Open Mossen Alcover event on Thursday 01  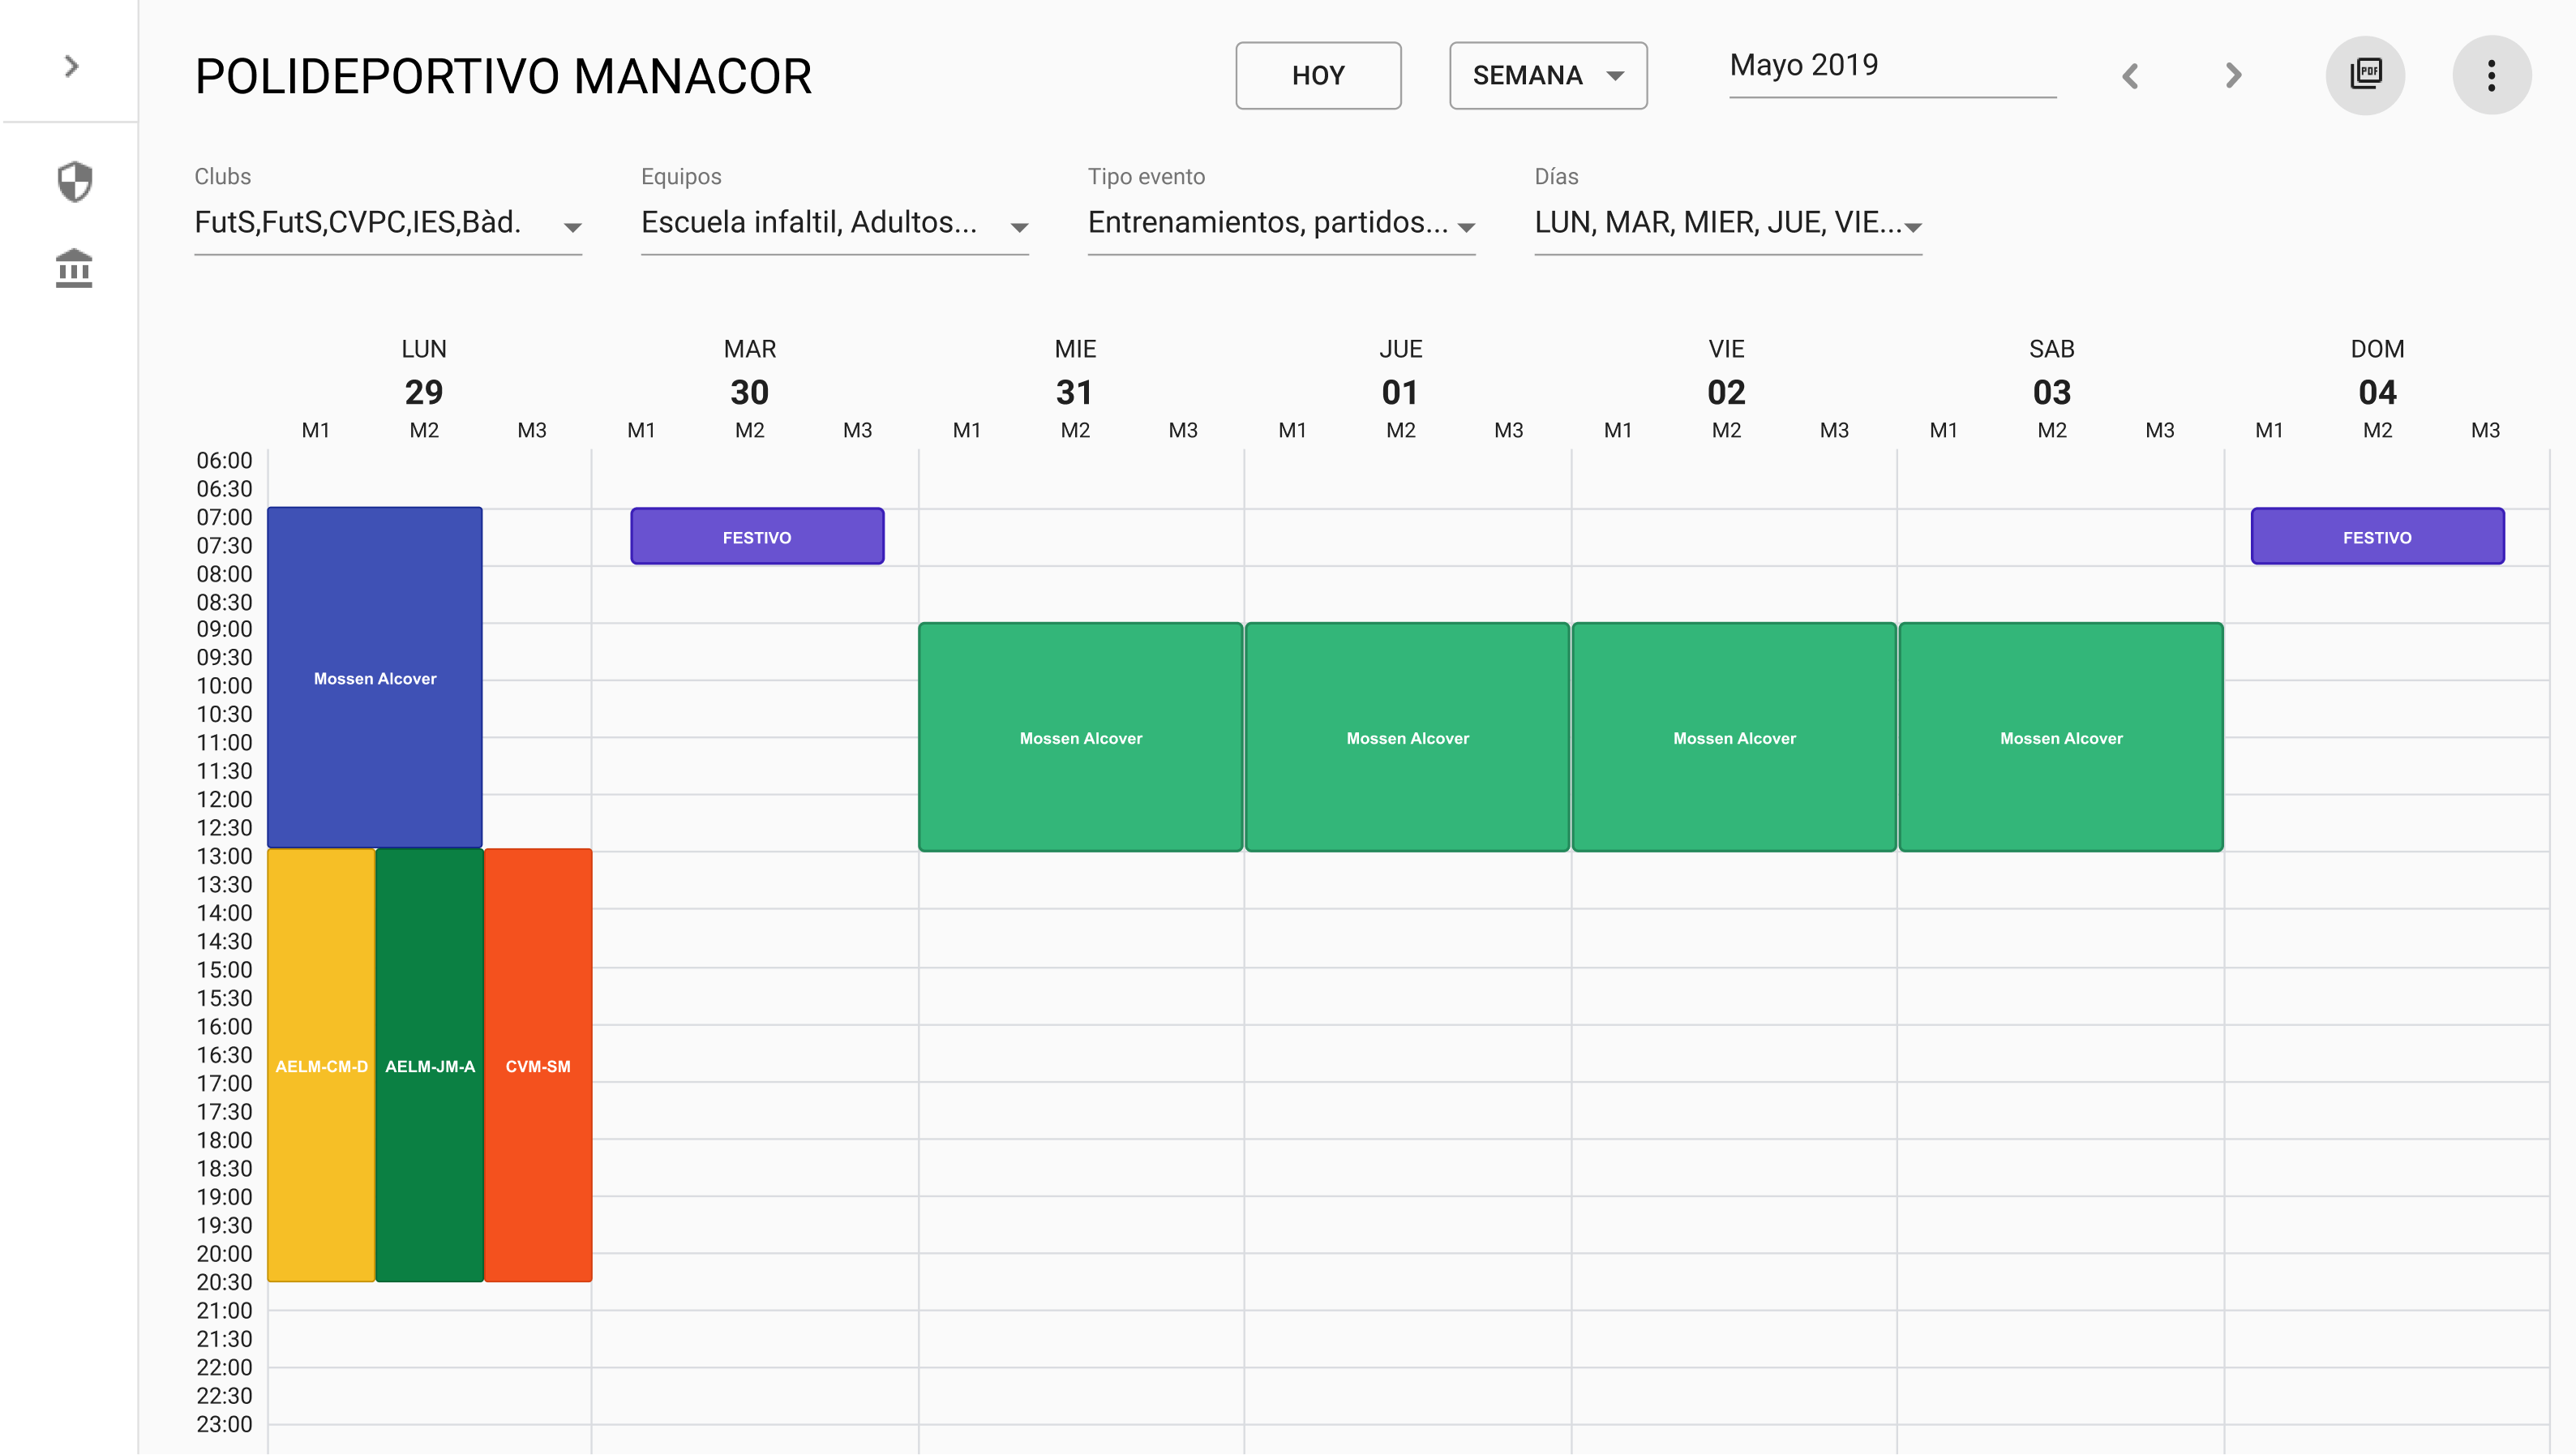coord(1408,738)
